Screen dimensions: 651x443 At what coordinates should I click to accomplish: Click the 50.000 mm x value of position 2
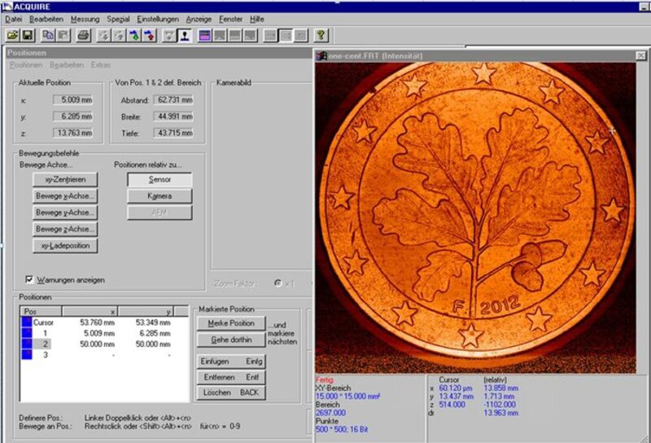pyautogui.click(x=97, y=344)
